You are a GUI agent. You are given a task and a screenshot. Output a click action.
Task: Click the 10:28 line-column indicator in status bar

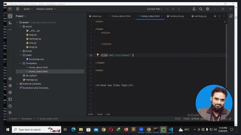pyautogui.click(x=177, y=119)
